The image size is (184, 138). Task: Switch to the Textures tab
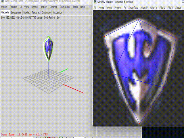36,12
